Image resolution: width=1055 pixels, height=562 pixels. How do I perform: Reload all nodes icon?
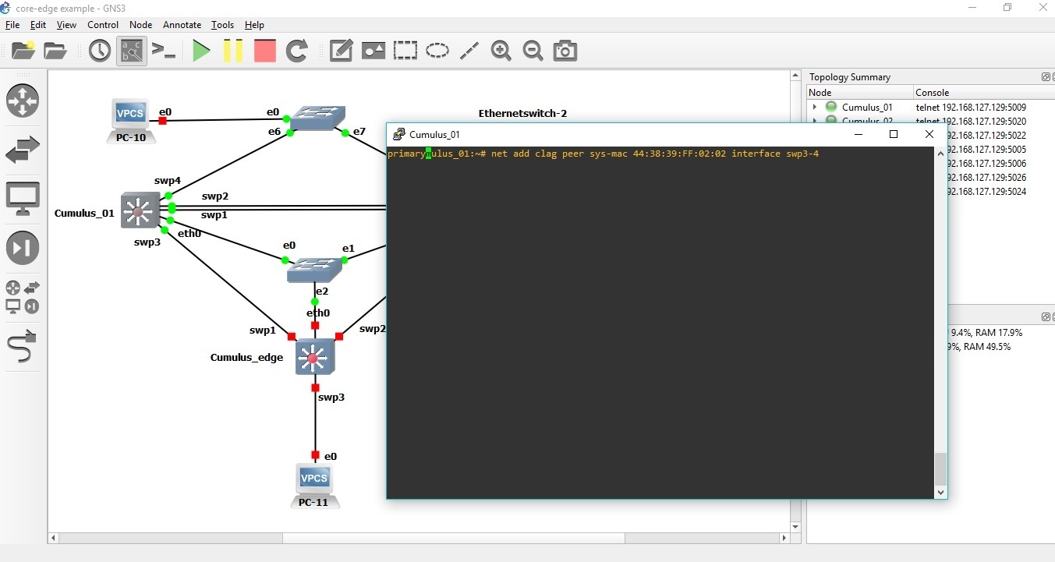tap(297, 51)
